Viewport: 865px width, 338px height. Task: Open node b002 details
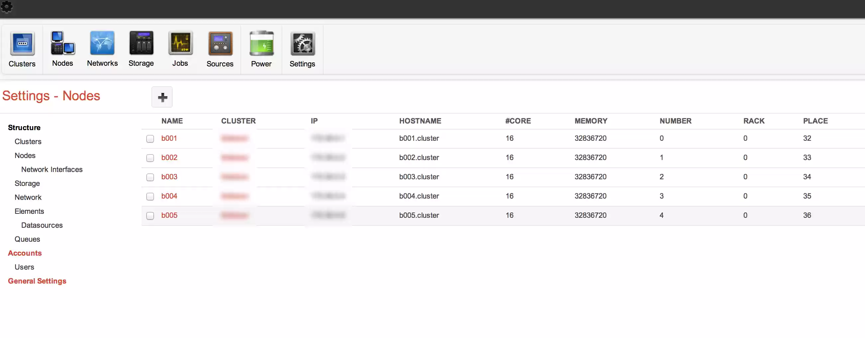click(169, 157)
